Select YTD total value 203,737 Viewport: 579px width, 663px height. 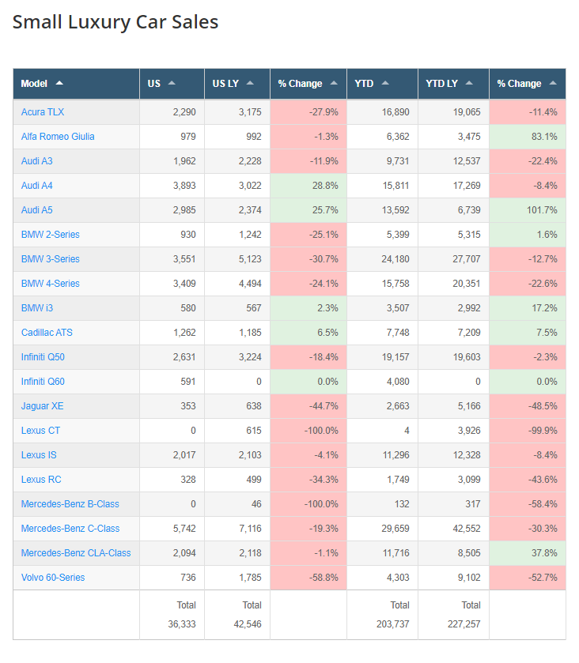[x=393, y=624]
